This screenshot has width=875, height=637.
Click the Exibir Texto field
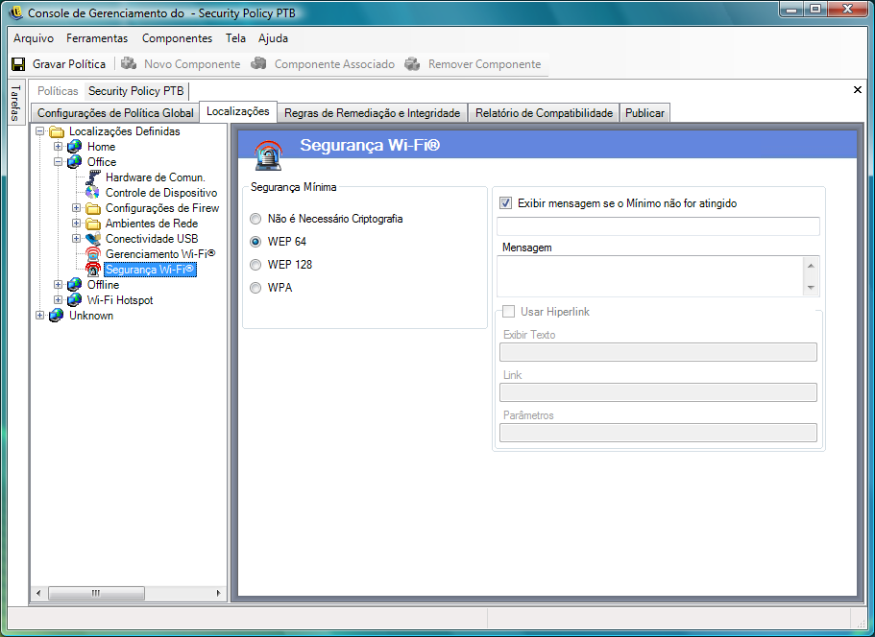pos(658,352)
